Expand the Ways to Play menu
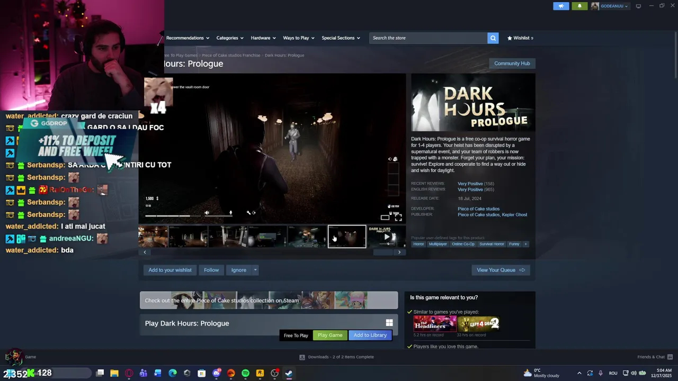Image resolution: width=678 pixels, height=381 pixels. [x=299, y=38]
